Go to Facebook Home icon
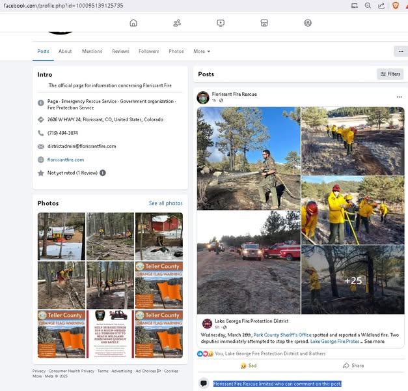 [133, 23]
